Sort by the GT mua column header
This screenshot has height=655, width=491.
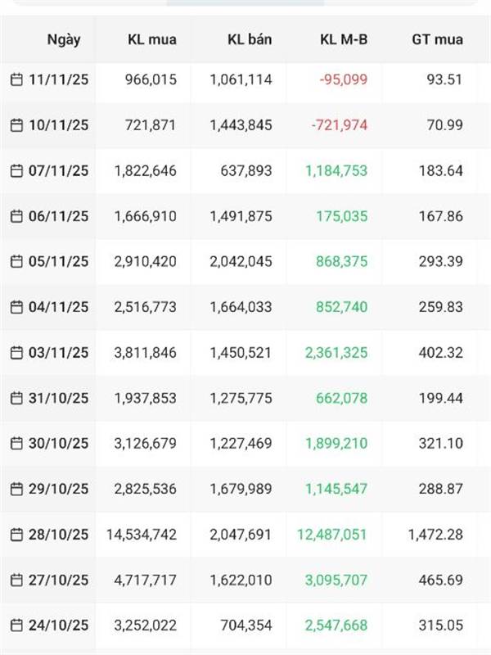coord(437,39)
